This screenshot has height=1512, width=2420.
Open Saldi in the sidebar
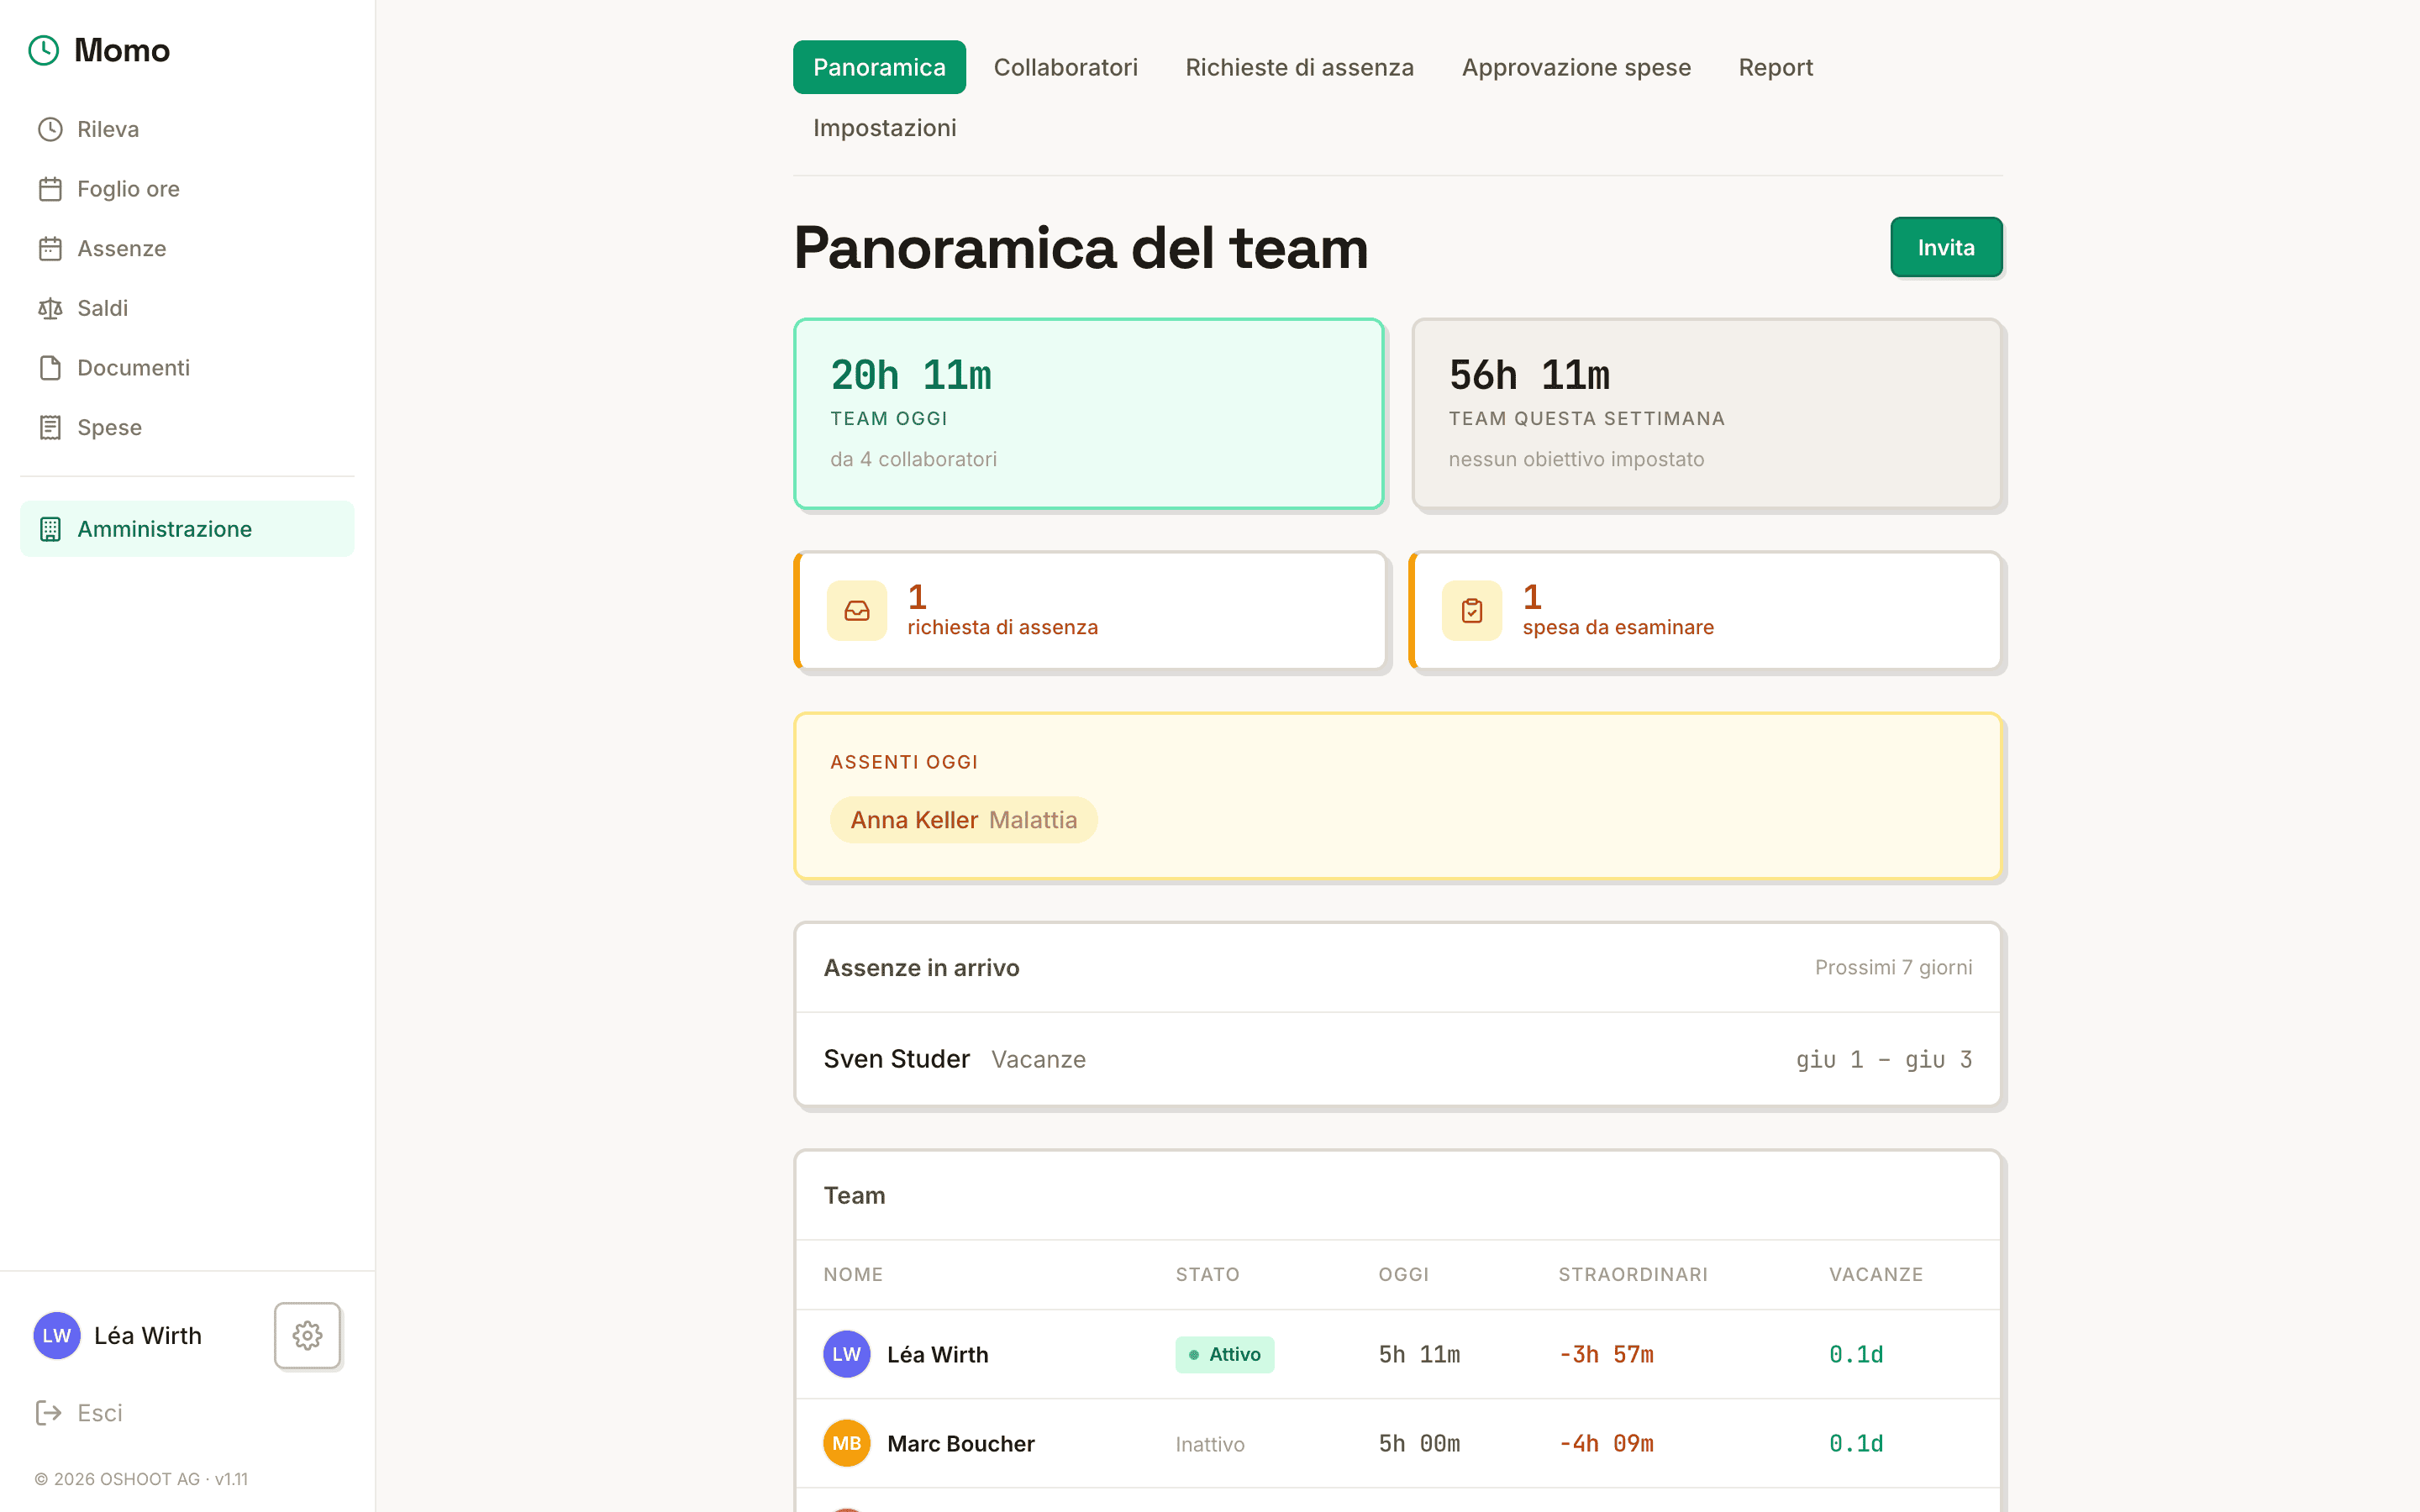[187, 308]
